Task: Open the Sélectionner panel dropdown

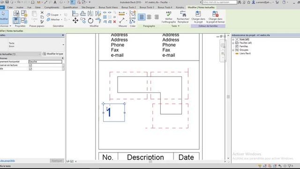Action: click(10, 26)
